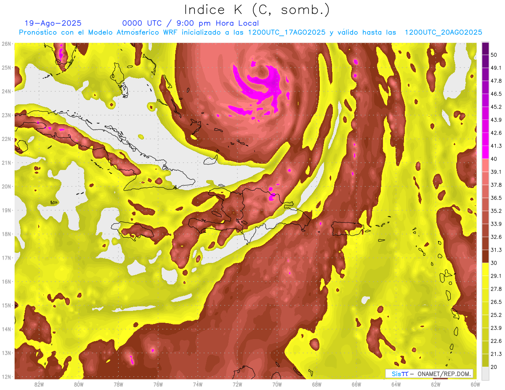Image resolution: width=505 pixels, height=390 pixels.
Task: Click the '43.9' color scale value
Action: [x=496, y=120]
